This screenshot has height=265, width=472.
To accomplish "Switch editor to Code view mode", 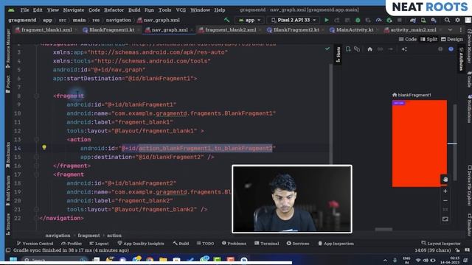I will coord(408,39).
